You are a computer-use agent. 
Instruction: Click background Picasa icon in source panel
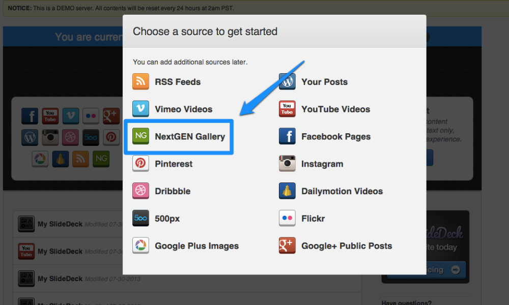tap(40, 159)
